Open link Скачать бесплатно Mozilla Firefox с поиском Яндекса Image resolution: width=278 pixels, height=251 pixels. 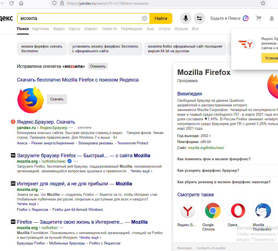[78, 80]
